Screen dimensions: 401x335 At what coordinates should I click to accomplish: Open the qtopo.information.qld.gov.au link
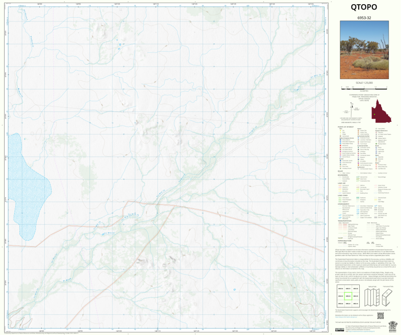[x=346, y=317]
